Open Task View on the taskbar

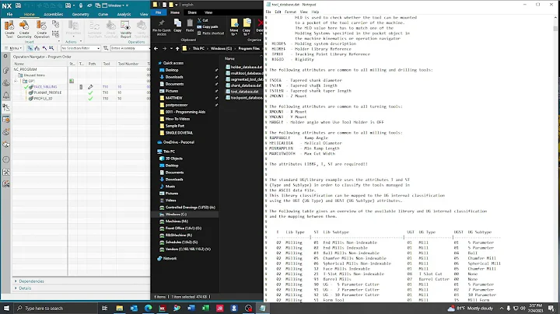(x=105, y=308)
